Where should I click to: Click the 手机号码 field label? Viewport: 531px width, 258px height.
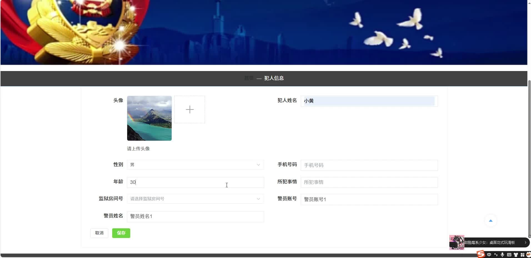(x=287, y=165)
